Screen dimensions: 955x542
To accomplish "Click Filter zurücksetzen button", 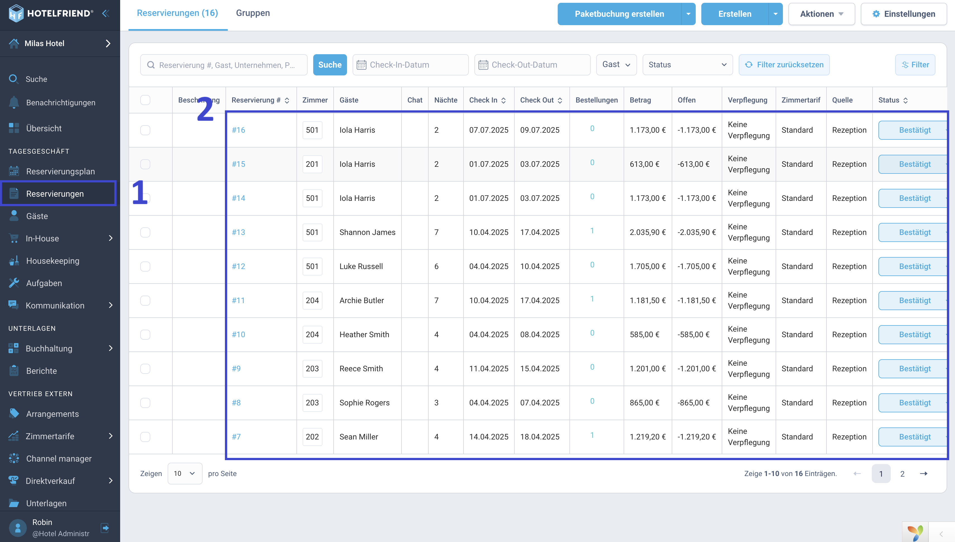I will point(784,65).
